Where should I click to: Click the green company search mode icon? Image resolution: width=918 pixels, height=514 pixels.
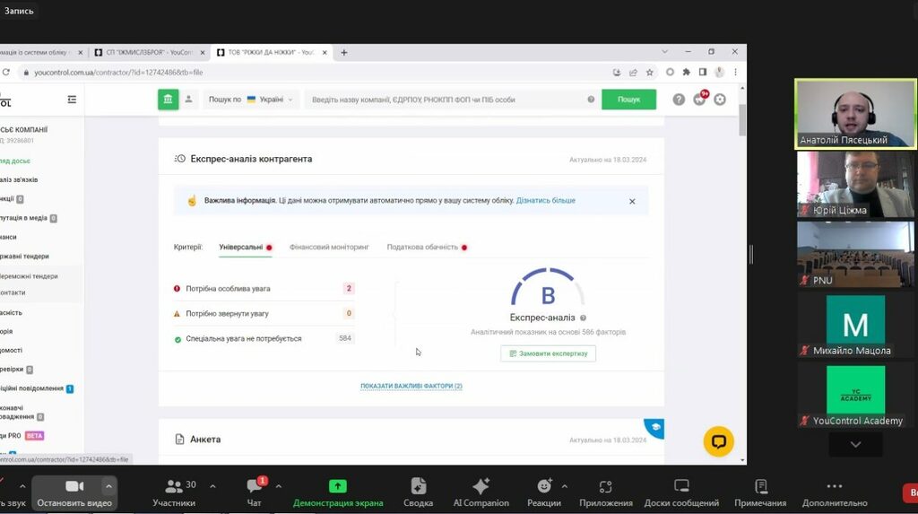coord(169,100)
